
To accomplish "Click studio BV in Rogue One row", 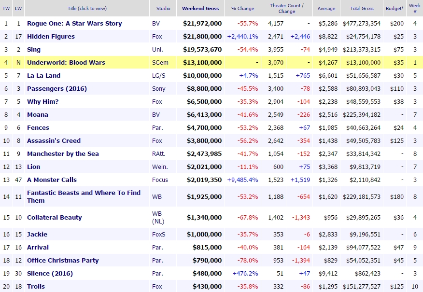I will 156,24.
